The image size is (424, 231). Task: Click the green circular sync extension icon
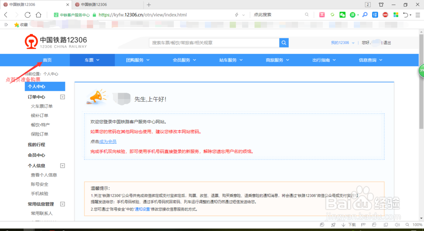pyautogui.click(x=332, y=15)
